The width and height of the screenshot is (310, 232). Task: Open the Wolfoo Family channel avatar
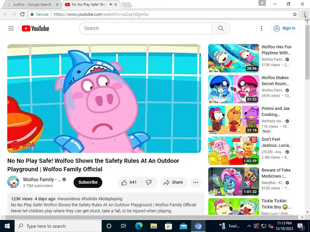(x=13, y=182)
